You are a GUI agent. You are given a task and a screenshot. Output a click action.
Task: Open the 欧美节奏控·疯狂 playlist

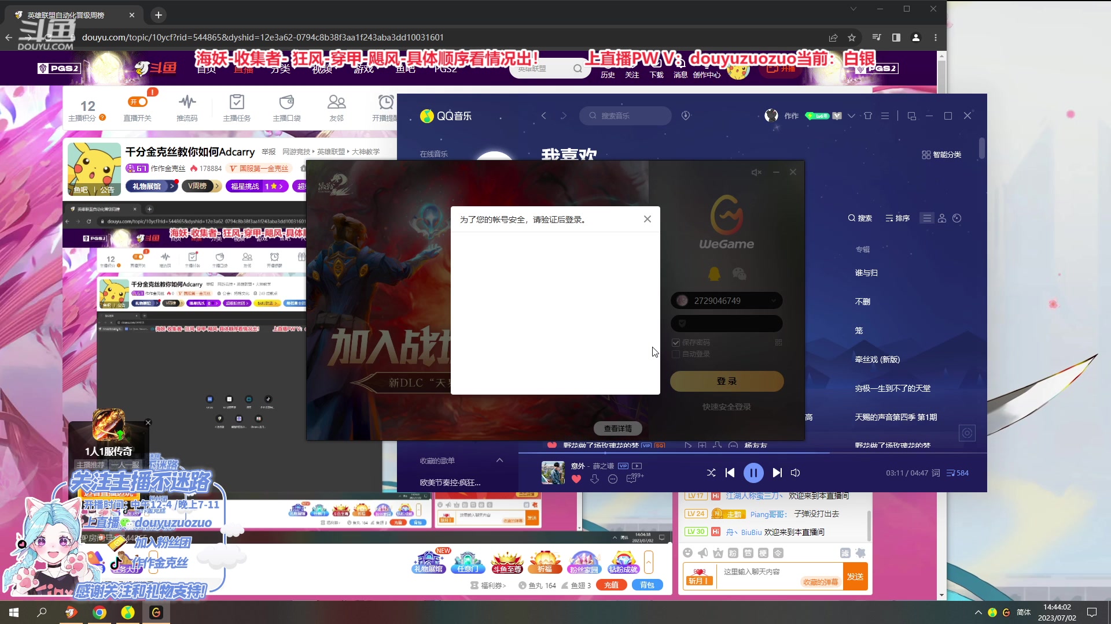pos(450,482)
